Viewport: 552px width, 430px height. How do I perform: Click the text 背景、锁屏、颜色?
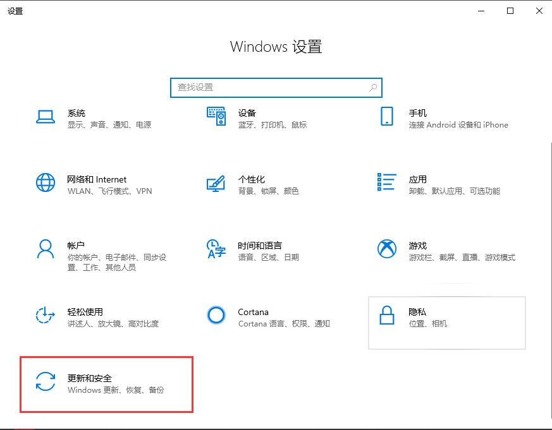(x=268, y=191)
